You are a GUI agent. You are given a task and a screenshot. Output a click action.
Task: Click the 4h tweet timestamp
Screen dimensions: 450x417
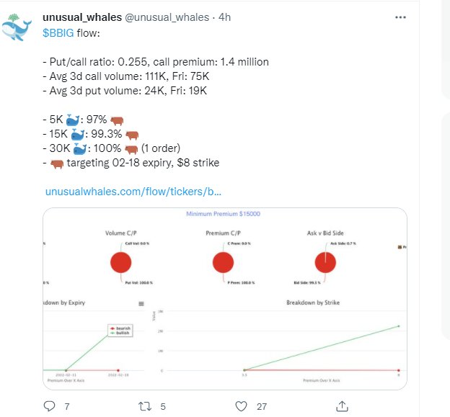tap(224, 17)
